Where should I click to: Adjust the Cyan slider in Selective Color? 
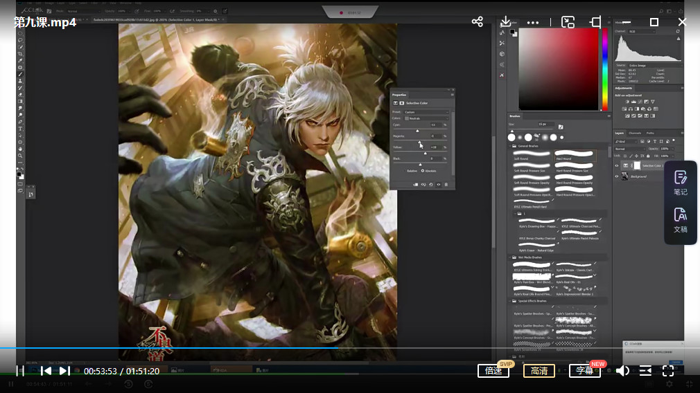point(417,131)
